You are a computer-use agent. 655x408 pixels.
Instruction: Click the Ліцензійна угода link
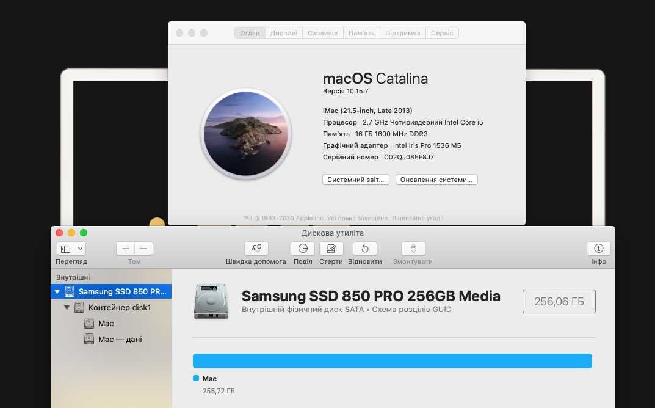(x=418, y=218)
